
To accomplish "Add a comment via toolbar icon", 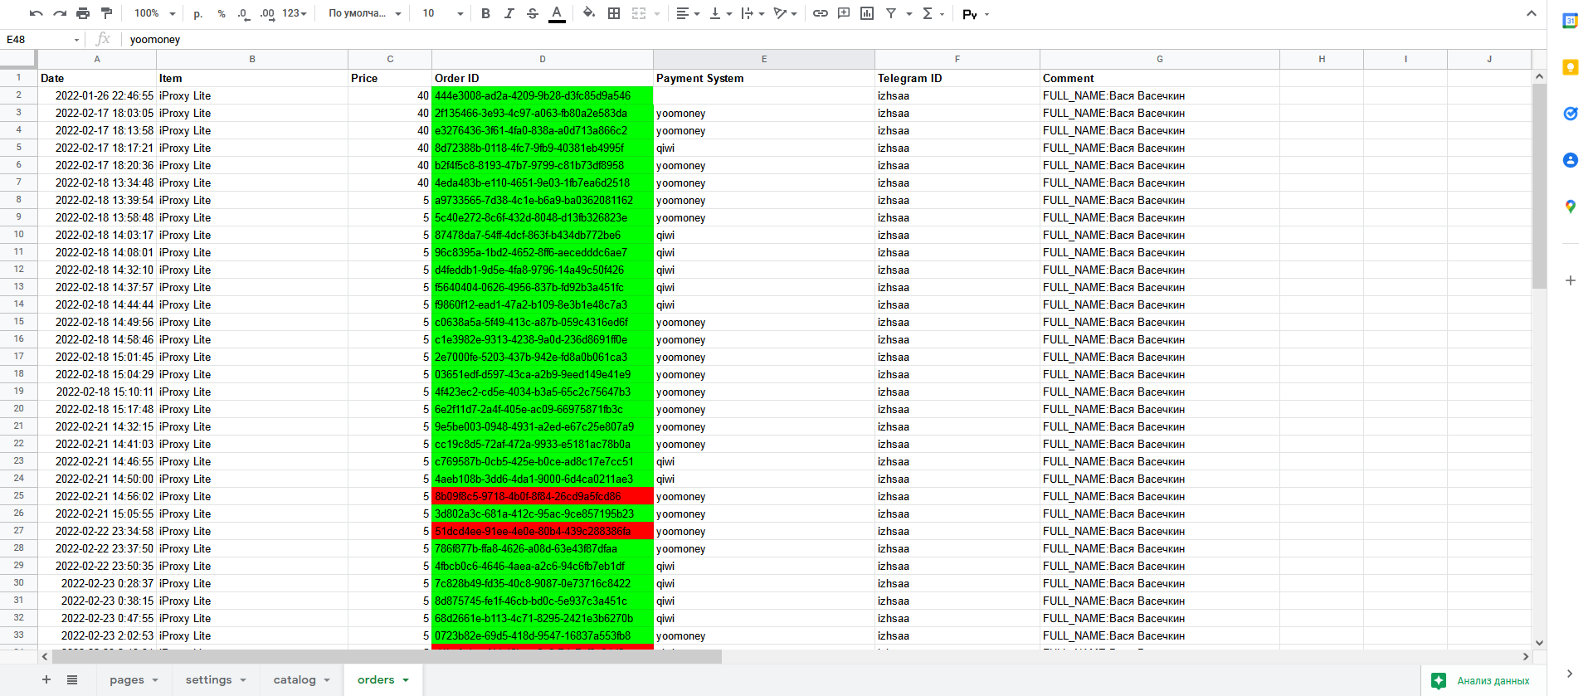I will (x=844, y=13).
